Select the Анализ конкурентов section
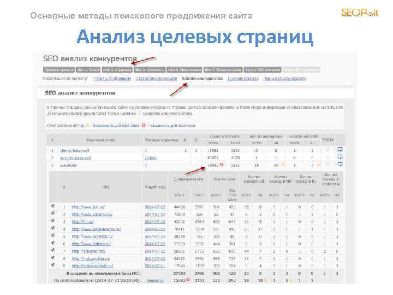The width and height of the screenshot is (393, 295). [x=203, y=79]
